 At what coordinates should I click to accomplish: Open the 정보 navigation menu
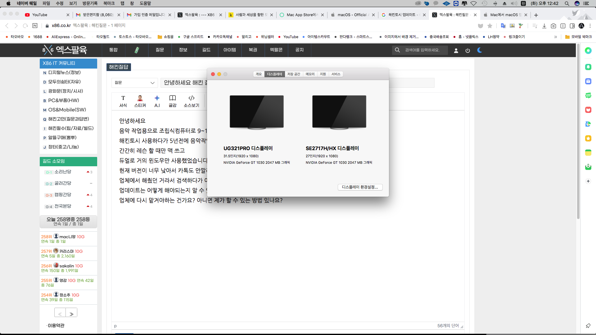coord(183,50)
